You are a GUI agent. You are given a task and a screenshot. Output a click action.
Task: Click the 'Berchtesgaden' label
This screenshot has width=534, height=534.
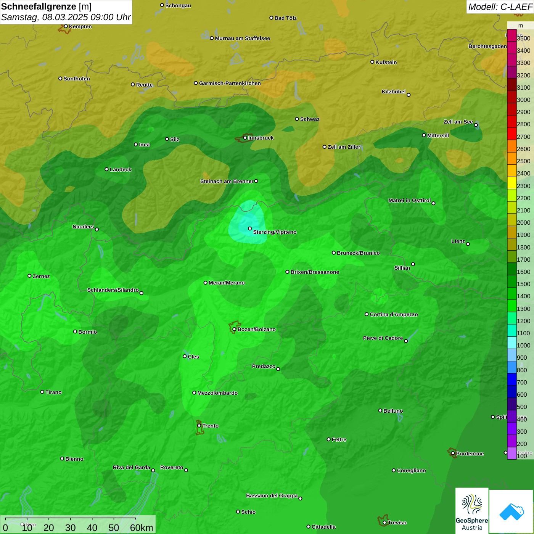tap(487, 46)
